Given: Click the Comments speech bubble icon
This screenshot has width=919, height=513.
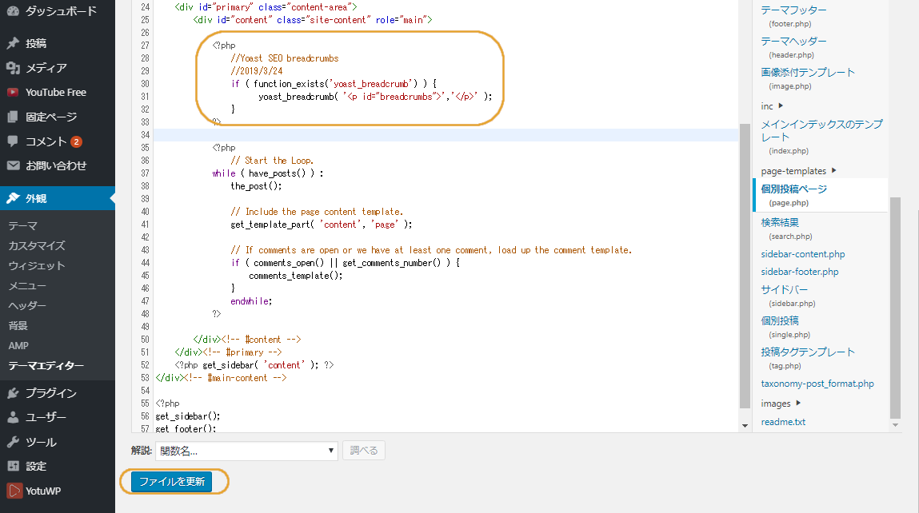Looking at the screenshot, I should 13,141.
